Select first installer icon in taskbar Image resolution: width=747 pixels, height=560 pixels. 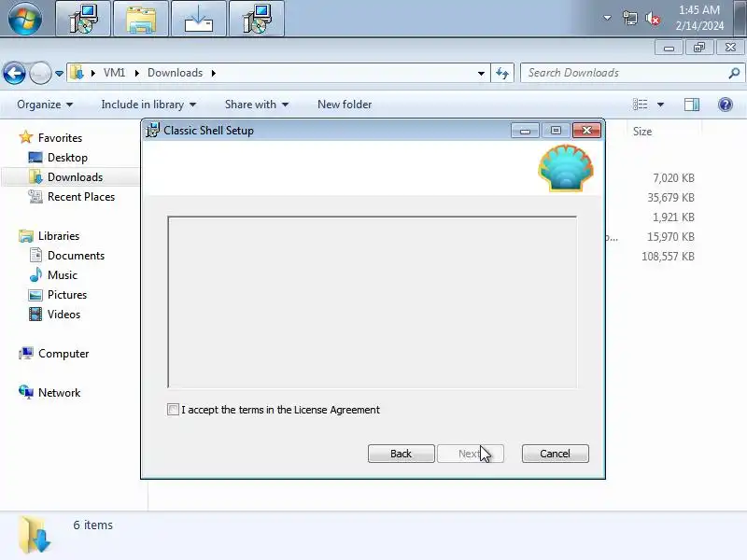(x=83, y=19)
